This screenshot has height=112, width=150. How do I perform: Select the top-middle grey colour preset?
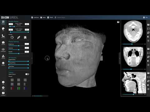[x=19, y=80]
